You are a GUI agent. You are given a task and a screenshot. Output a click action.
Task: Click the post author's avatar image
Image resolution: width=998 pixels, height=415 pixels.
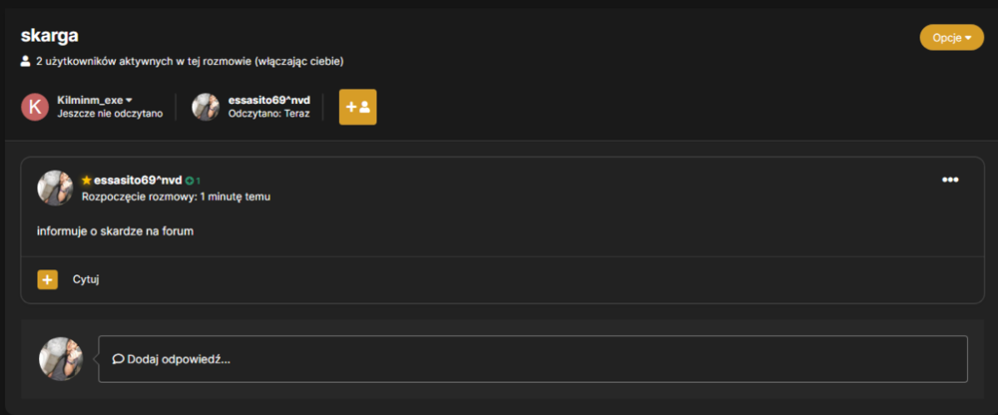click(x=55, y=188)
